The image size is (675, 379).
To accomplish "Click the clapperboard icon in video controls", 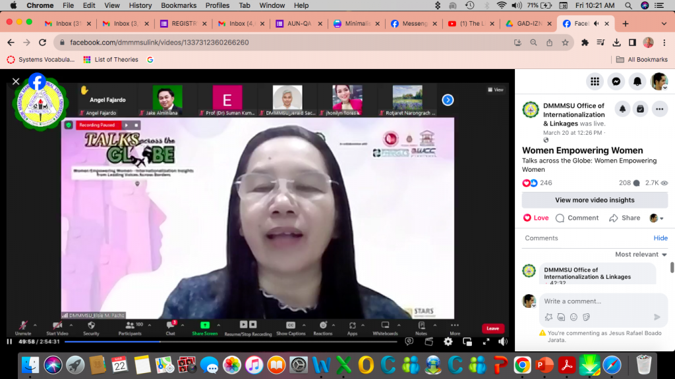I will coord(428,341).
